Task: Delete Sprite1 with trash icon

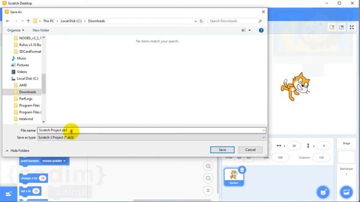Action: point(242,170)
